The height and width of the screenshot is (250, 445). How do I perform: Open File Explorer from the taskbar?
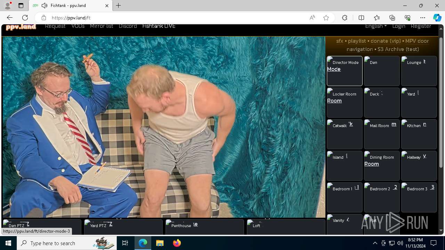pyautogui.click(x=160, y=243)
